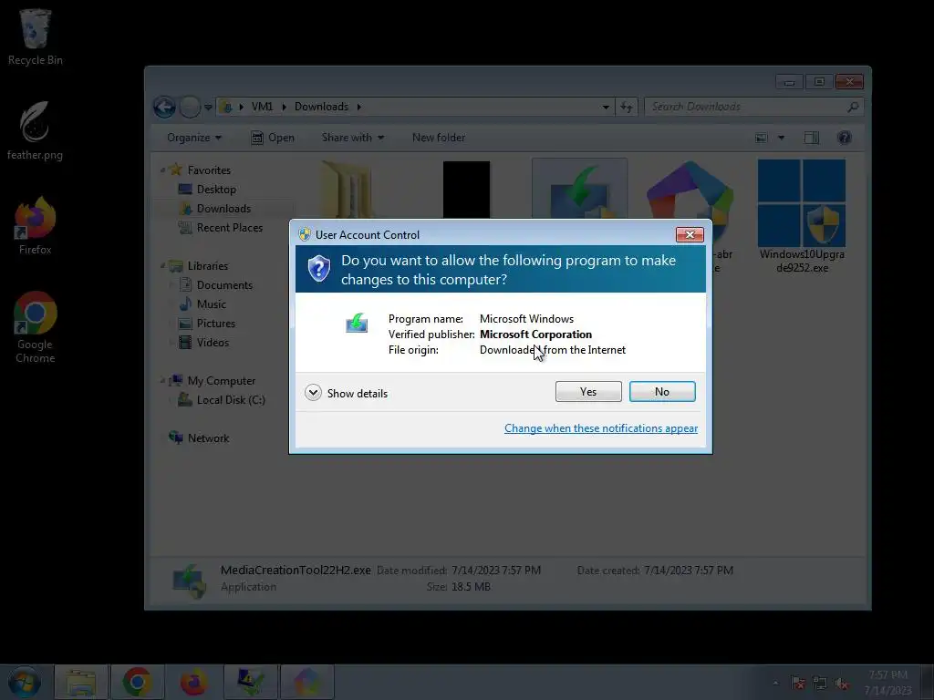Screen dimensions: 934x700
Task: Select Firefox desktop shortcut
Action: click(x=36, y=226)
